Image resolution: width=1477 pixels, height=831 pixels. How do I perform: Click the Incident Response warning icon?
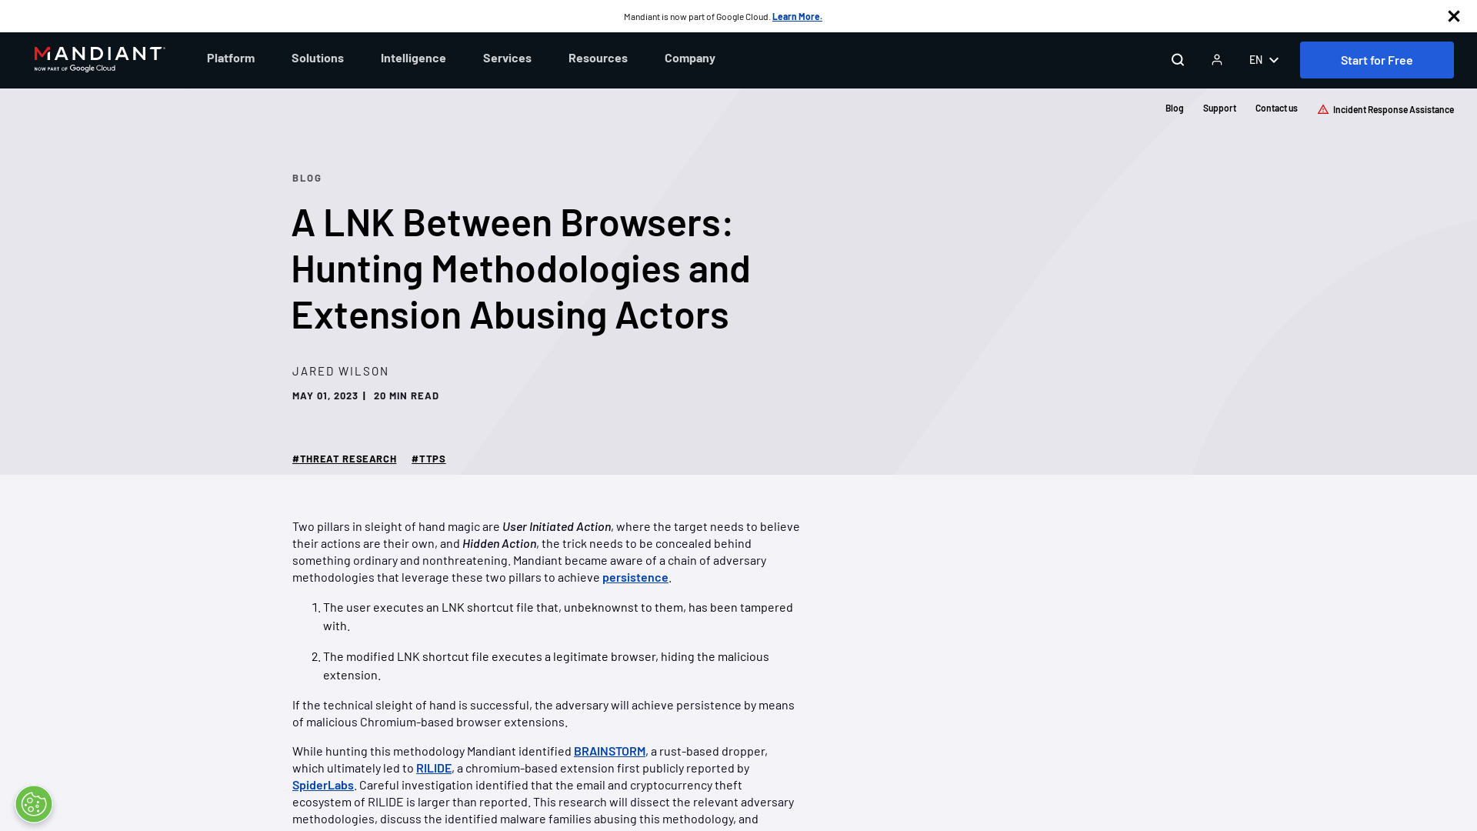(1322, 108)
